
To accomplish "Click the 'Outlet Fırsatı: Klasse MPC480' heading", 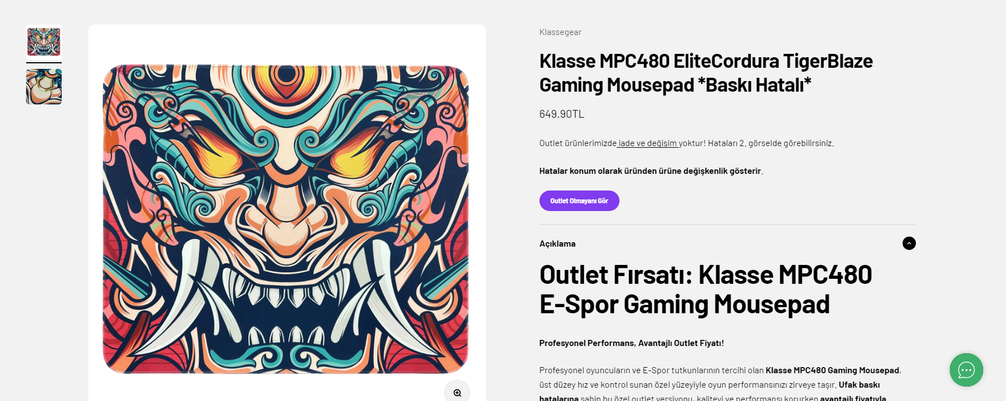I will point(705,275).
